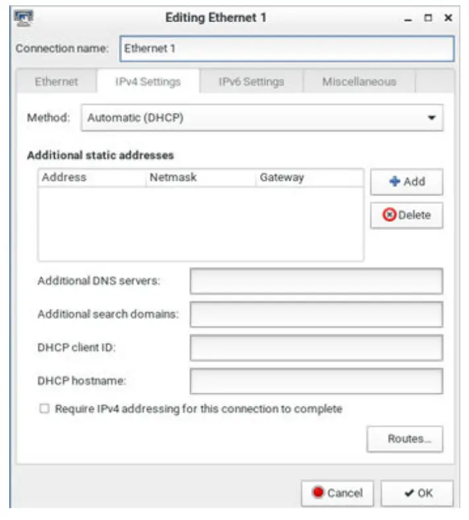Click the network icon in title bar

(24, 18)
